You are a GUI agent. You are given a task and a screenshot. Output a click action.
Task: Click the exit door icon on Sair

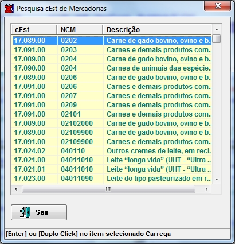click(25, 212)
